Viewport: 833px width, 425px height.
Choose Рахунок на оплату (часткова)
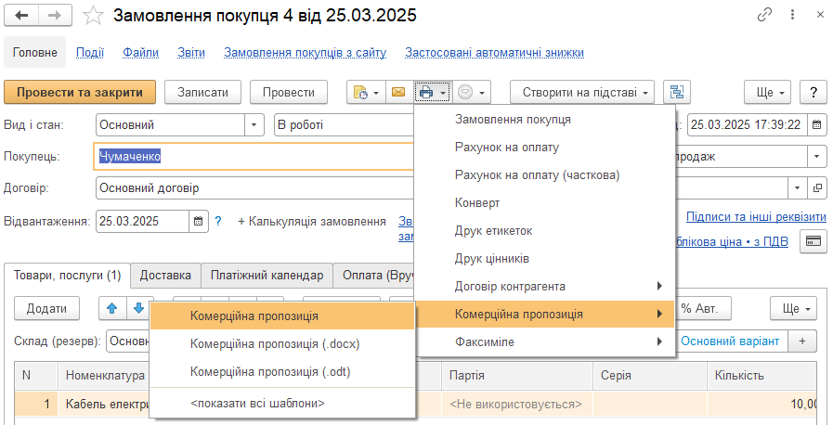click(544, 175)
